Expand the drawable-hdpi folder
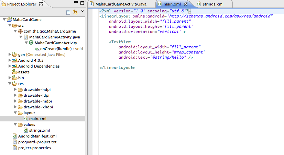 click(15, 89)
